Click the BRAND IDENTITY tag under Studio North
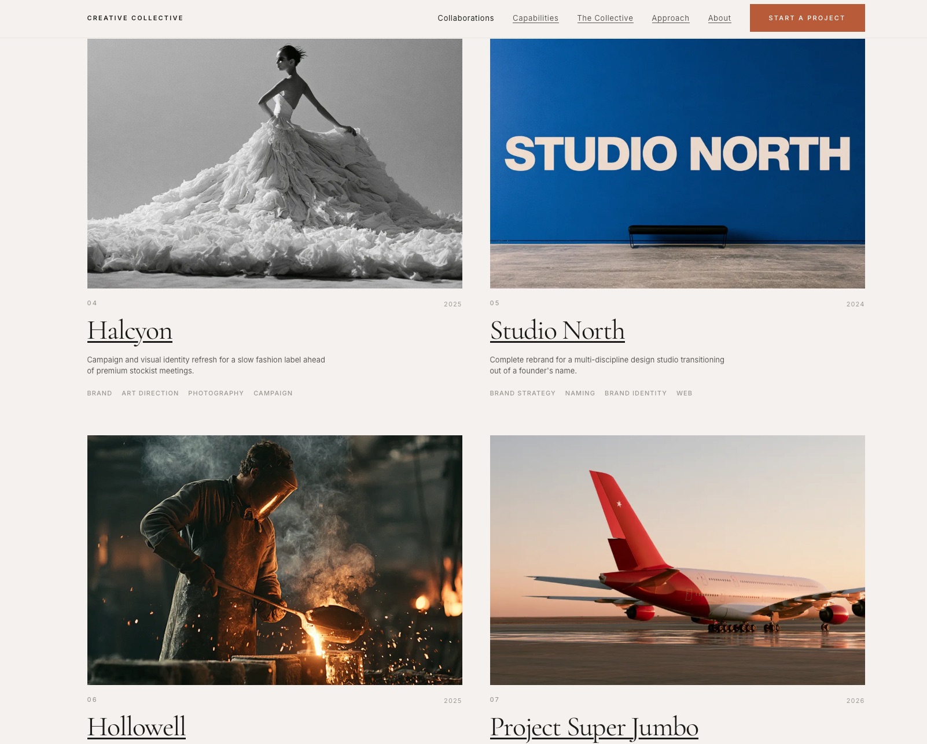The image size is (927, 744). (x=635, y=393)
